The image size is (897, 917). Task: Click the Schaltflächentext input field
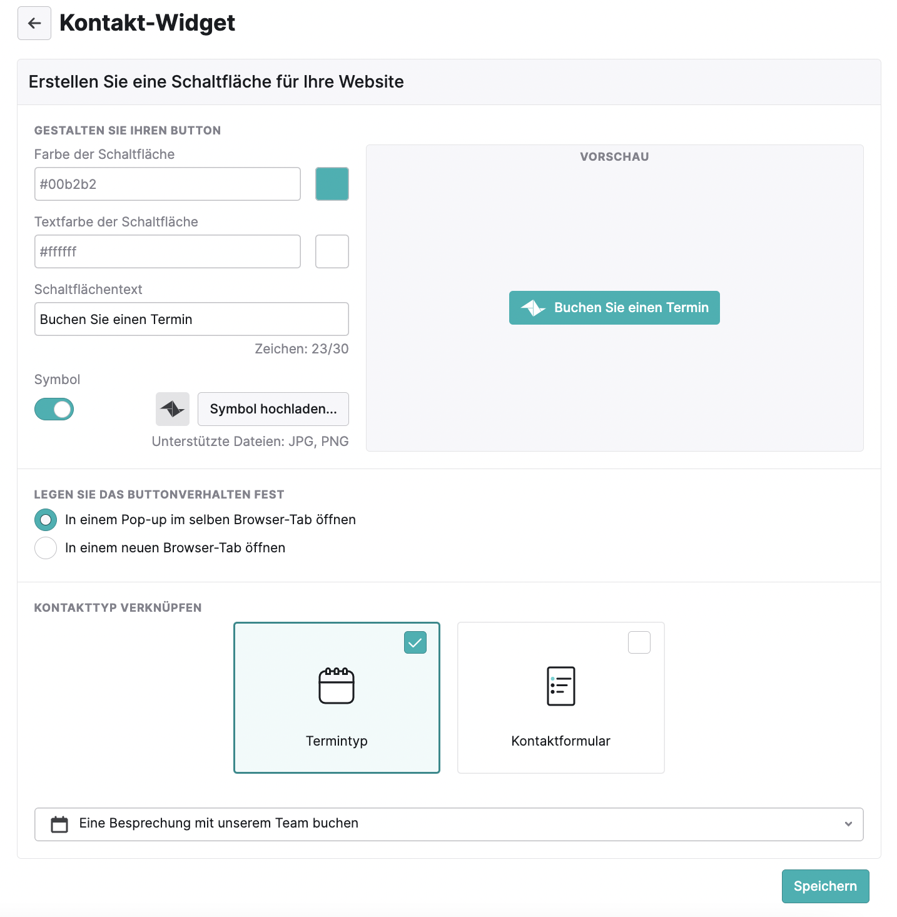click(x=191, y=319)
